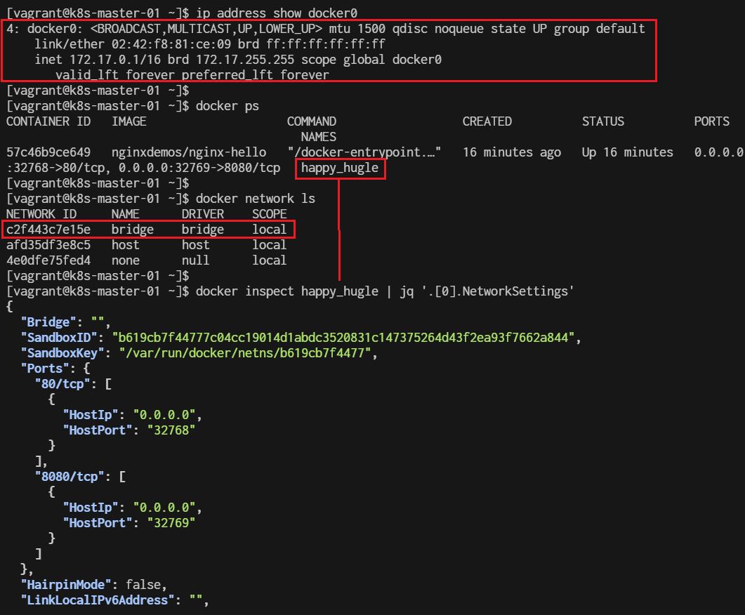Click network ID afd35df3e8c5
This screenshot has height=615, width=745.
(48, 245)
